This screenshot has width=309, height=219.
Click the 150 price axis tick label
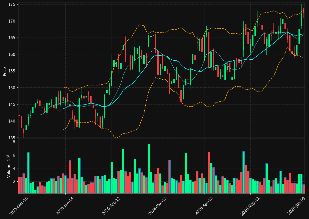[x=12, y=88]
